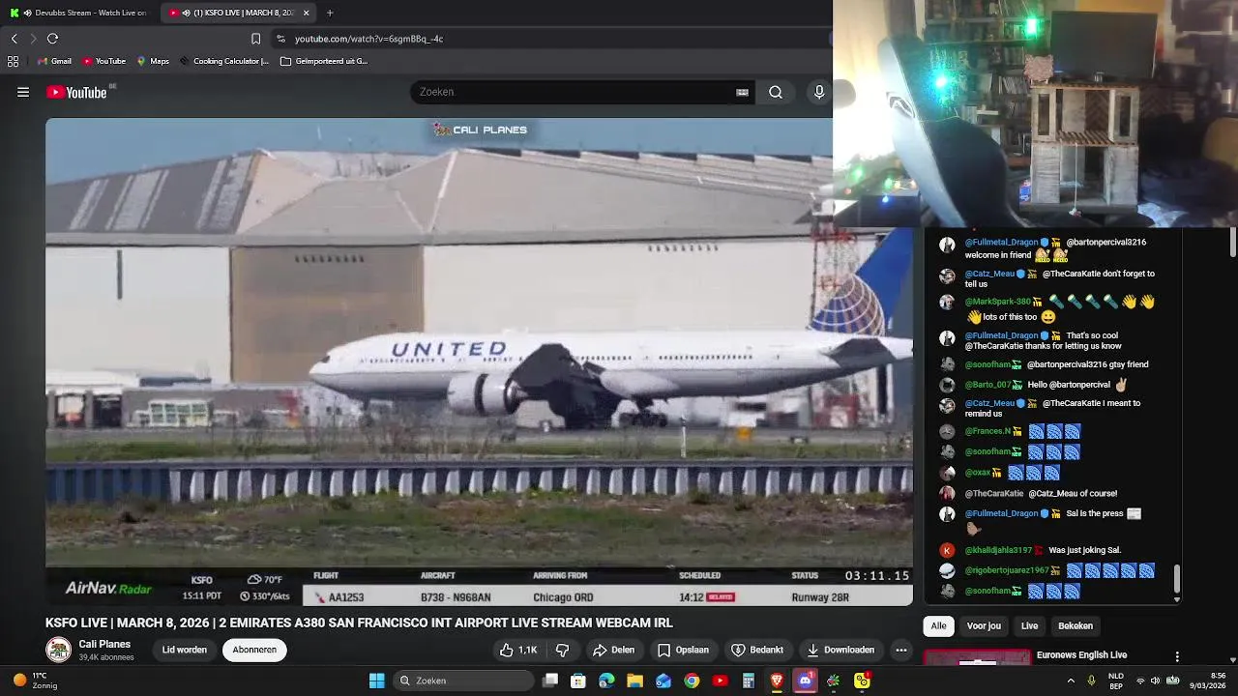This screenshot has width=1238, height=696.
Task: Open YouTube app from the taskbar
Action: point(720,681)
